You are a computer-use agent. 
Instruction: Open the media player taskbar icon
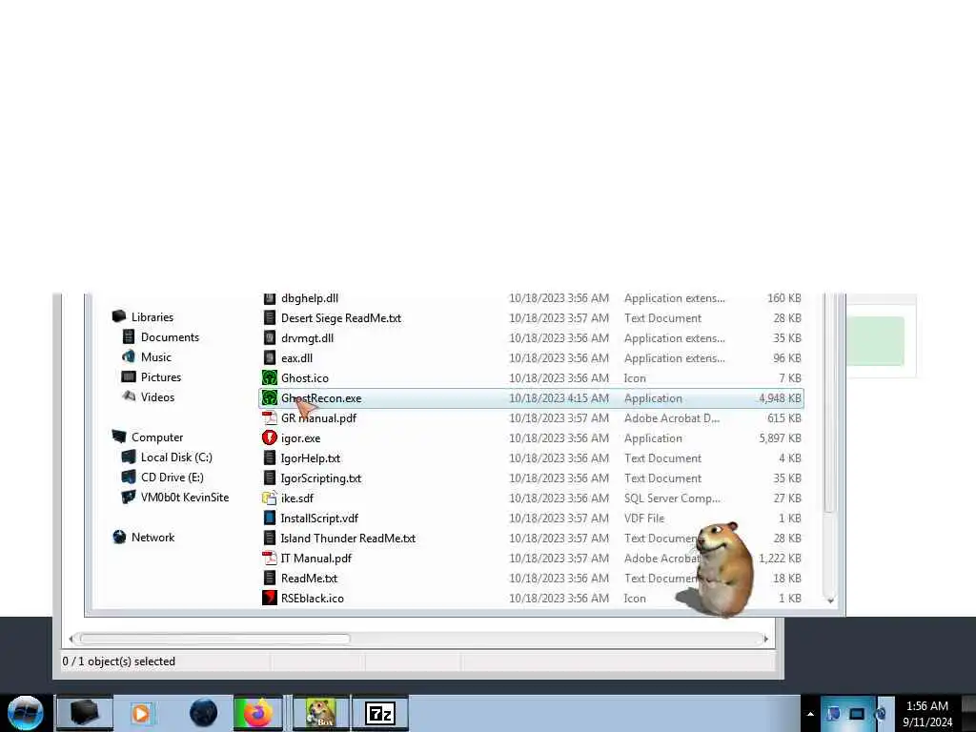pyautogui.click(x=141, y=713)
